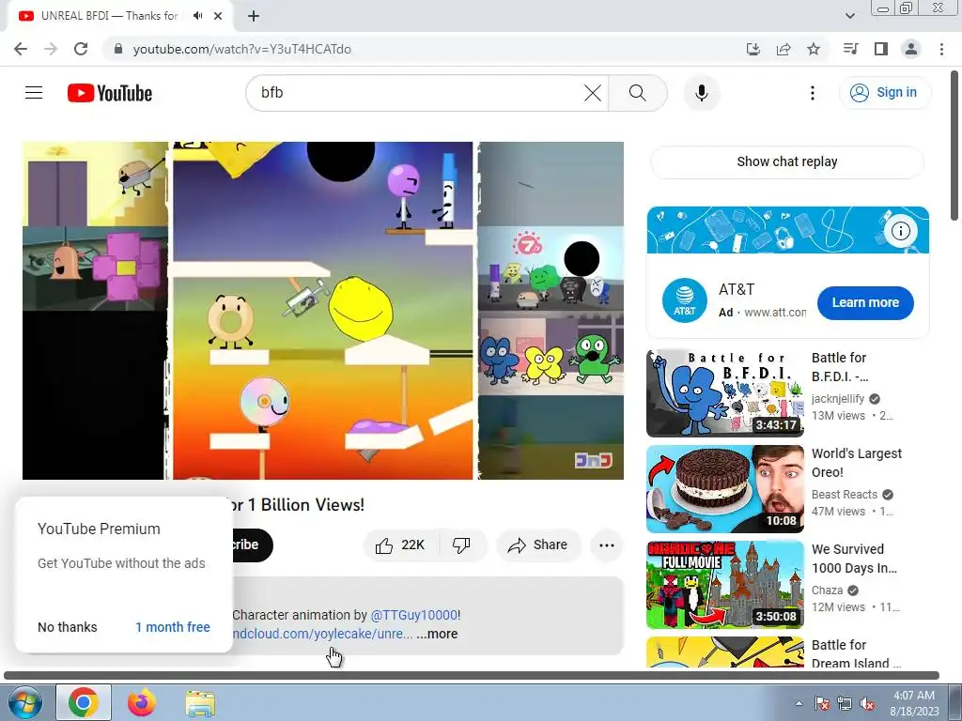962x721 pixels.
Task: Click the World's Largest Oreo! title
Action: [x=857, y=463]
